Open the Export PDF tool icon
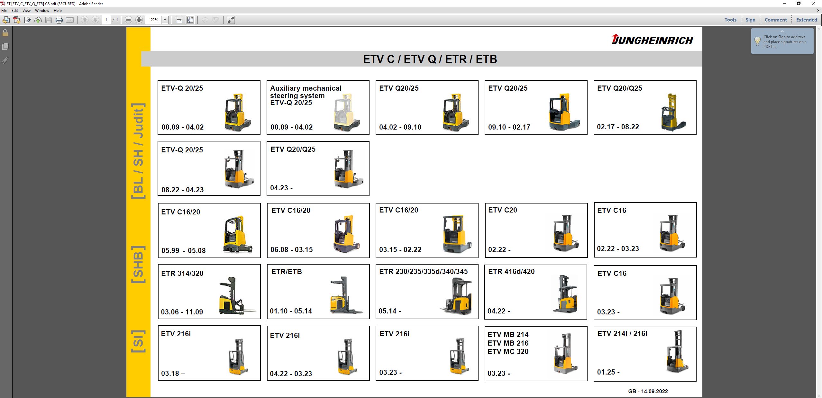The height and width of the screenshot is (398, 822). [x=6, y=20]
